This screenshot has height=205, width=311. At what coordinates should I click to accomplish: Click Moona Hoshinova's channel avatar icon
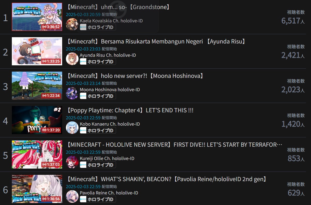[x=72, y=93]
